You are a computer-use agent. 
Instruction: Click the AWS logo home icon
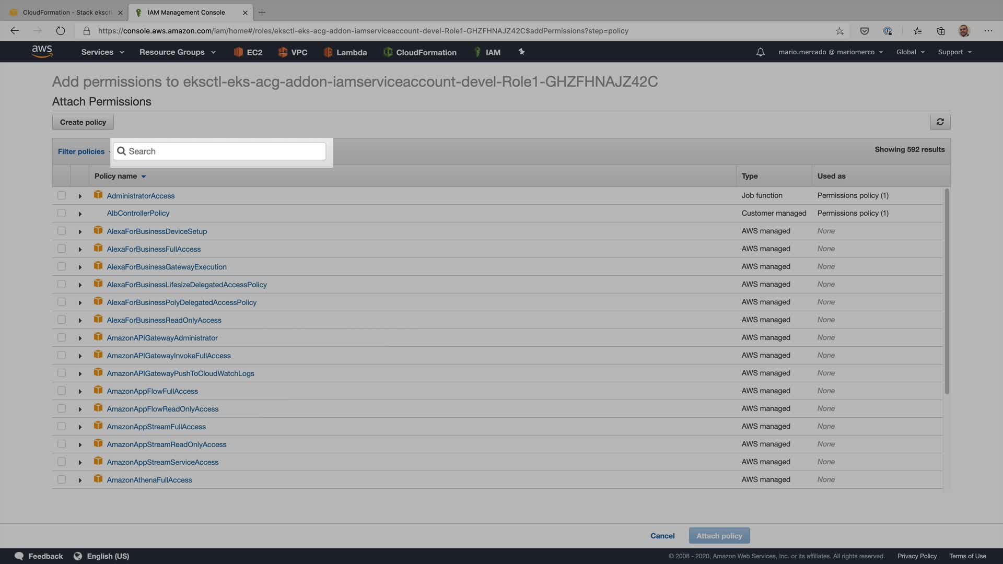[42, 51]
